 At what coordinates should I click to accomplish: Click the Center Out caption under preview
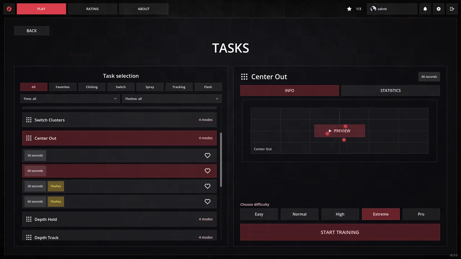tap(263, 149)
